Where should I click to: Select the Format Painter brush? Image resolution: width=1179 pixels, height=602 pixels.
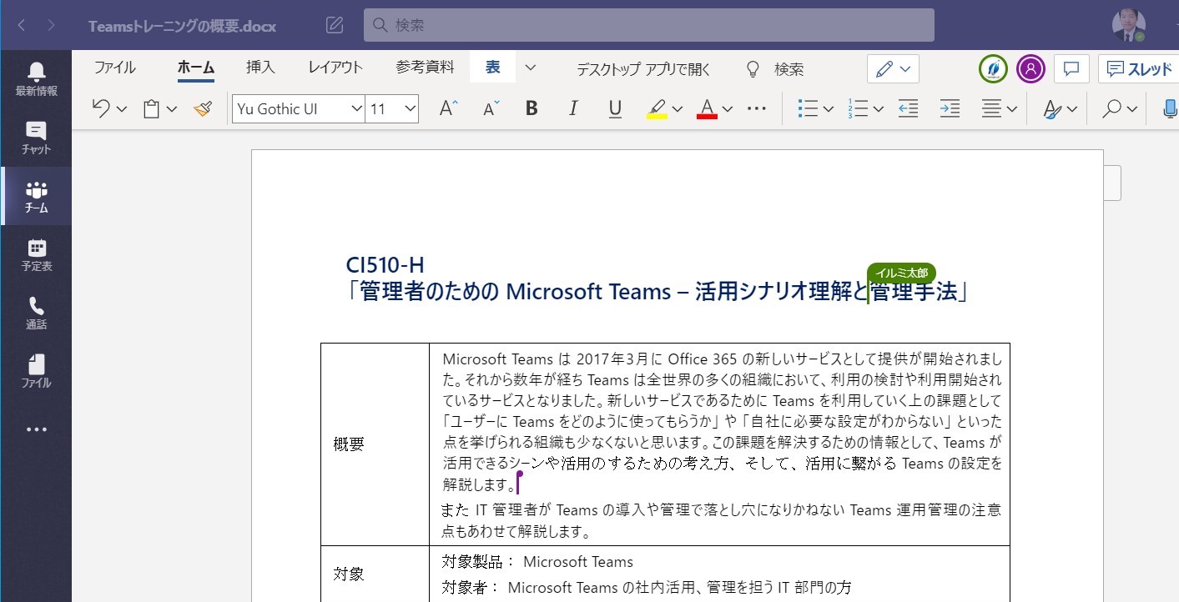[x=203, y=108]
